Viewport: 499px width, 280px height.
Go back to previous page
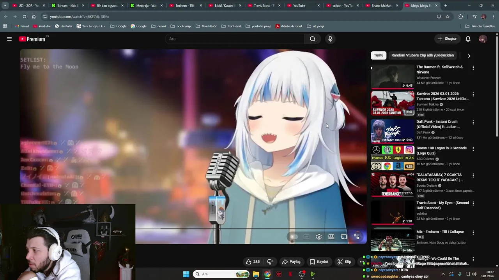[6, 17]
